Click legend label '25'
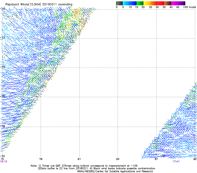This screenshot has height=173, width=197. [150, 7]
